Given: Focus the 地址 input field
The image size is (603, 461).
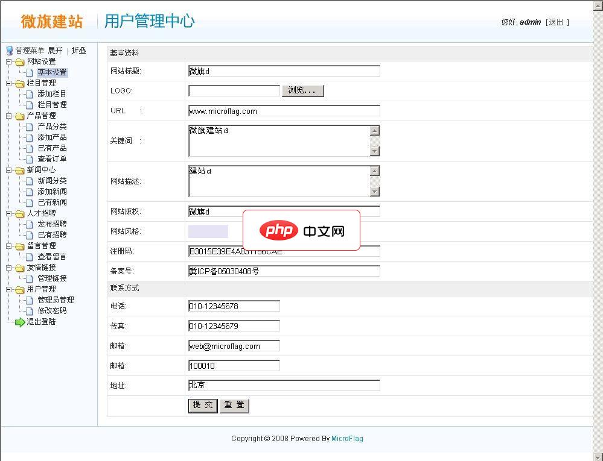Looking at the screenshot, I should point(284,385).
